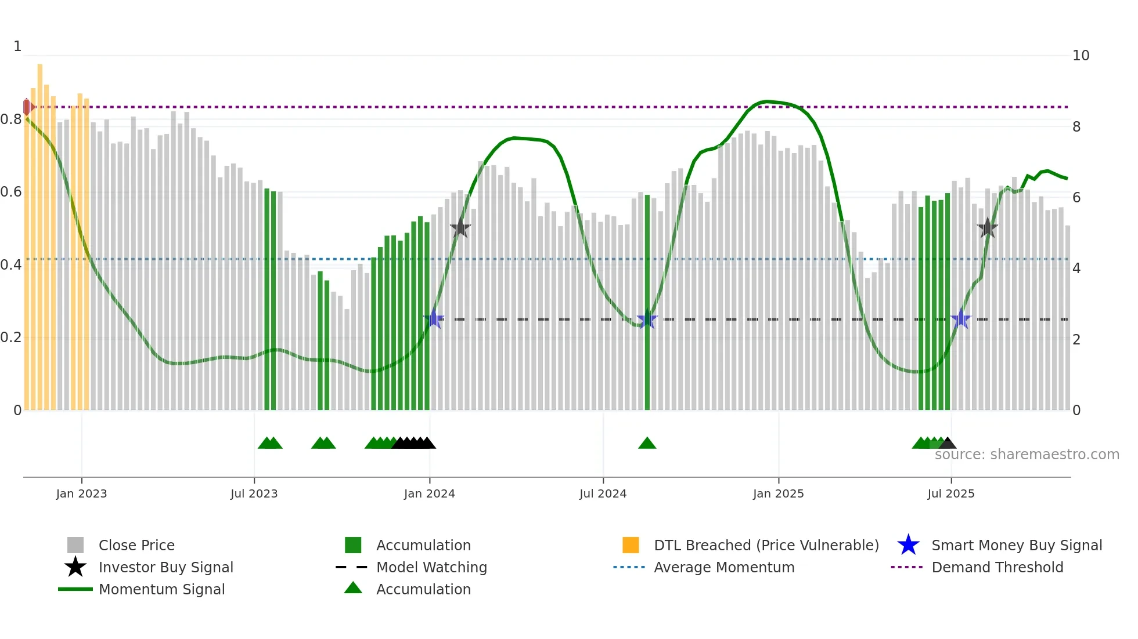
Task: Click the green accumulation triangle near Aug 2024
Action: pos(647,444)
